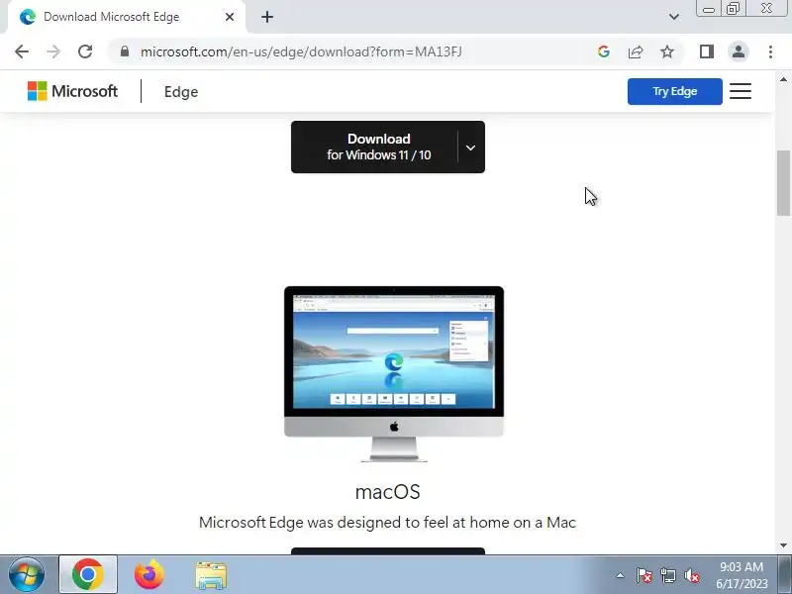Open the clock showing 9:03 AM
Image resolution: width=792 pixels, height=594 pixels.
[x=742, y=575]
